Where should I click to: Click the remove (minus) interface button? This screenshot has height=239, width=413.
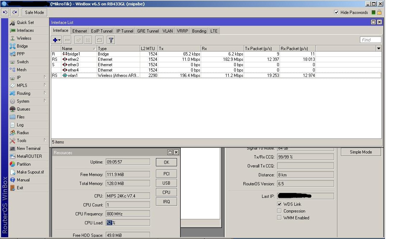pos(67,40)
